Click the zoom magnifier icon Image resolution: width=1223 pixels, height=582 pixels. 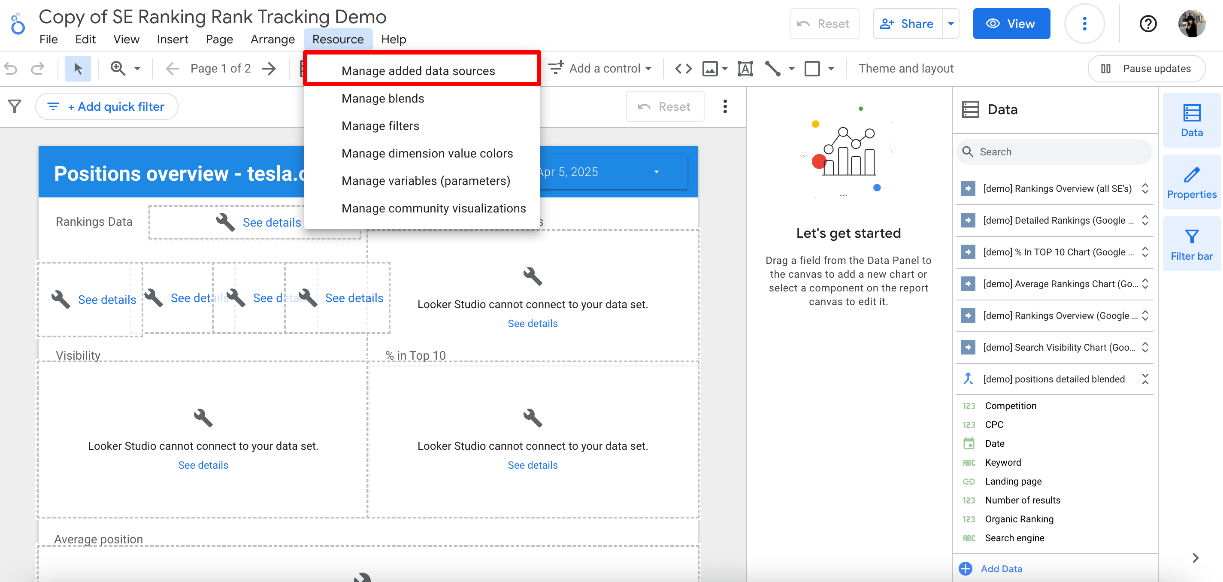click(118, 68)
